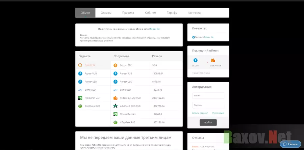The height and width of the screenshot is (150, 304).
Task: Open the Правила tab
Action: coord(128,13)
